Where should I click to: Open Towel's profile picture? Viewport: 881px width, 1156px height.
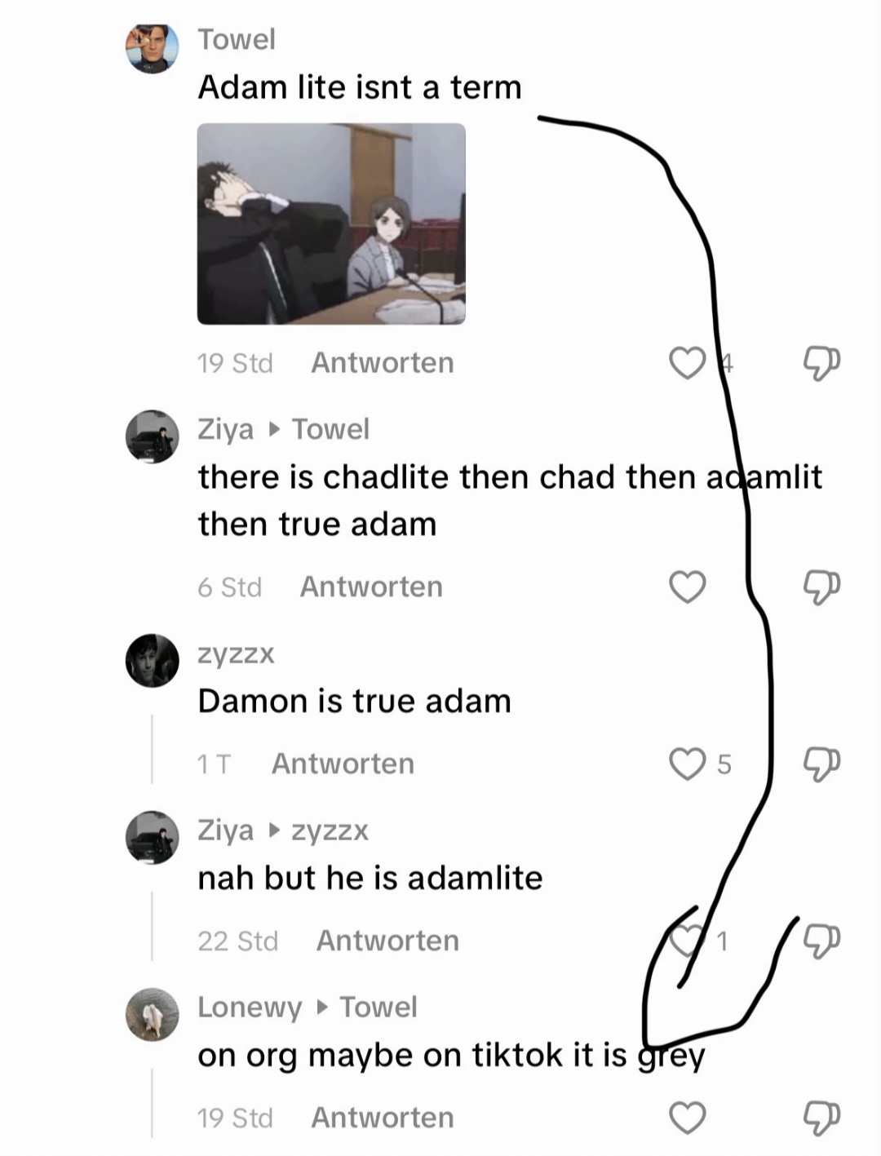152,48
